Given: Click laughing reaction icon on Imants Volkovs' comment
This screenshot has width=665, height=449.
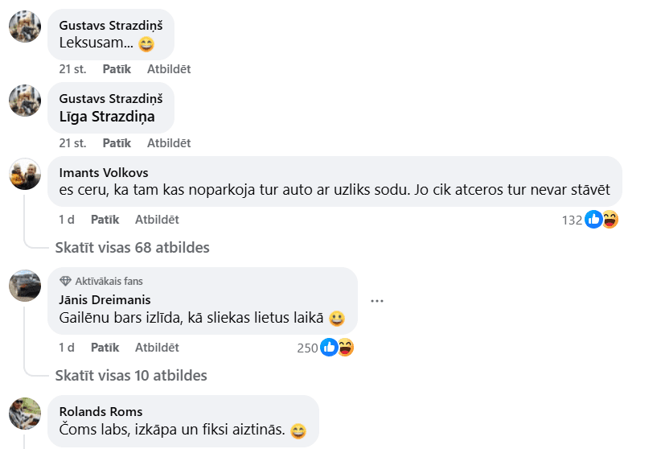Looking at the screenshot, I should click(610, 219).
